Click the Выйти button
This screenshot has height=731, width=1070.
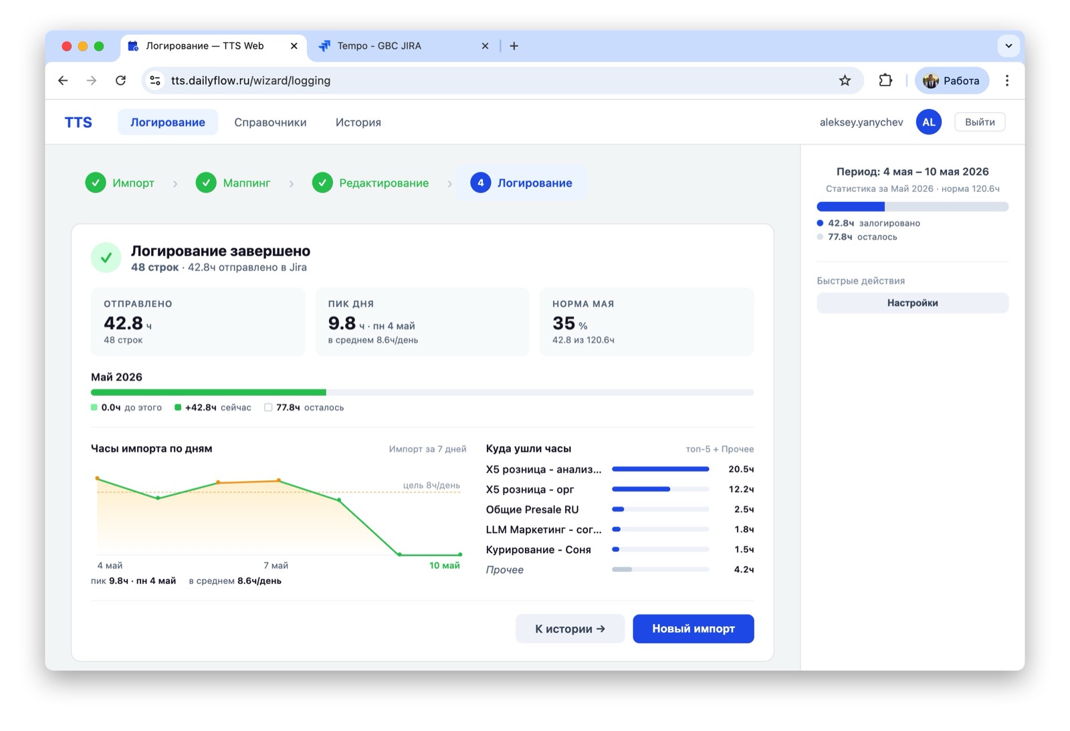[x=980, y=122]
